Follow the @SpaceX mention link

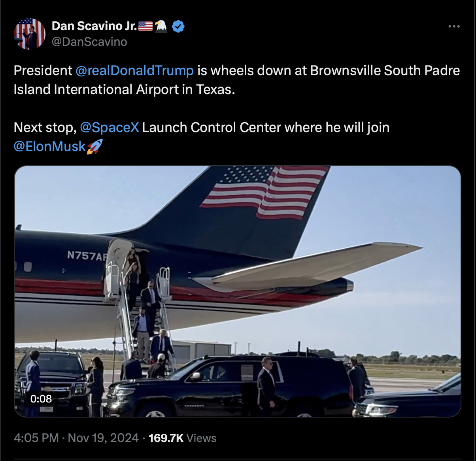coord(110,127)
